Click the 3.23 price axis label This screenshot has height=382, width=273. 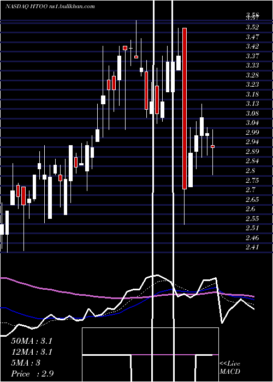coord(252,85)
